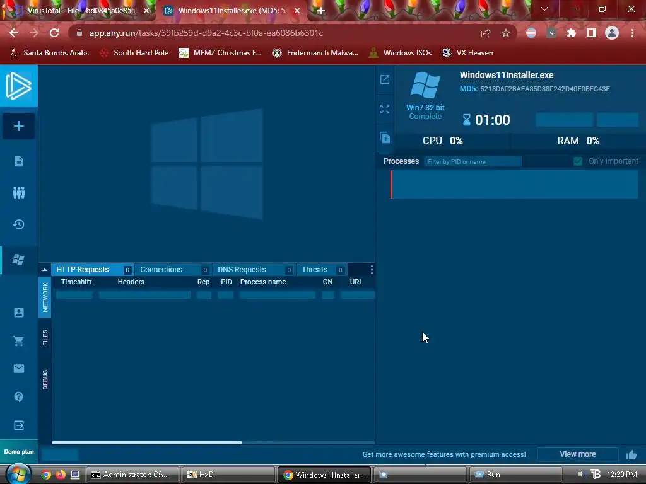Image resolution: width=646 pixels, height=484 pixels.
Task: Click the open-in-new-window icon beside the VM
Action: click(385, 79)
